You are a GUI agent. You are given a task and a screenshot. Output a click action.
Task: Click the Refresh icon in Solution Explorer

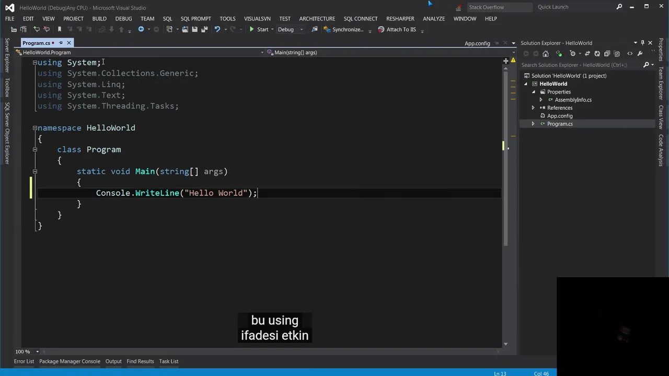[x=597, y=53]
